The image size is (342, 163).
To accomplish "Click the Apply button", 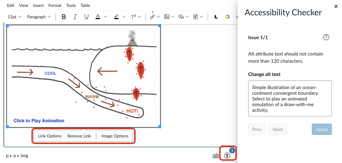I will (322, 129).
